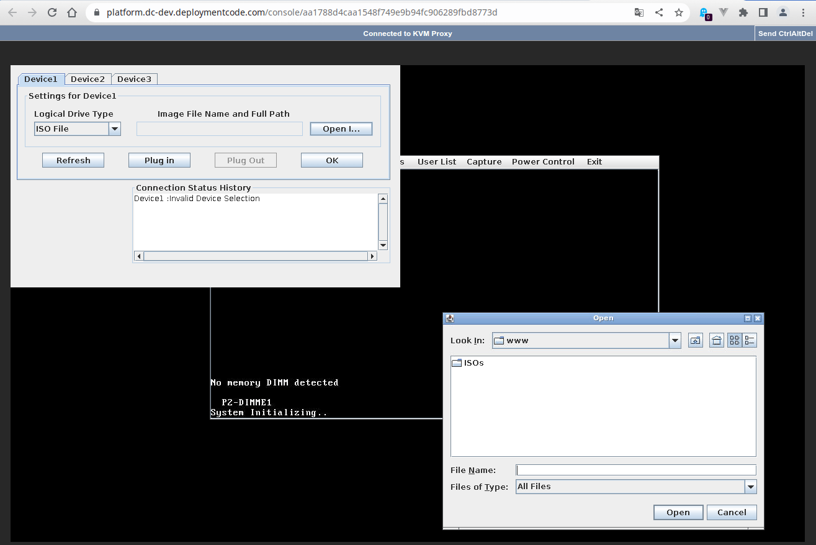Send CtrlAltDel to the remote console
The image size is (816, 545).
pos(785,34)
